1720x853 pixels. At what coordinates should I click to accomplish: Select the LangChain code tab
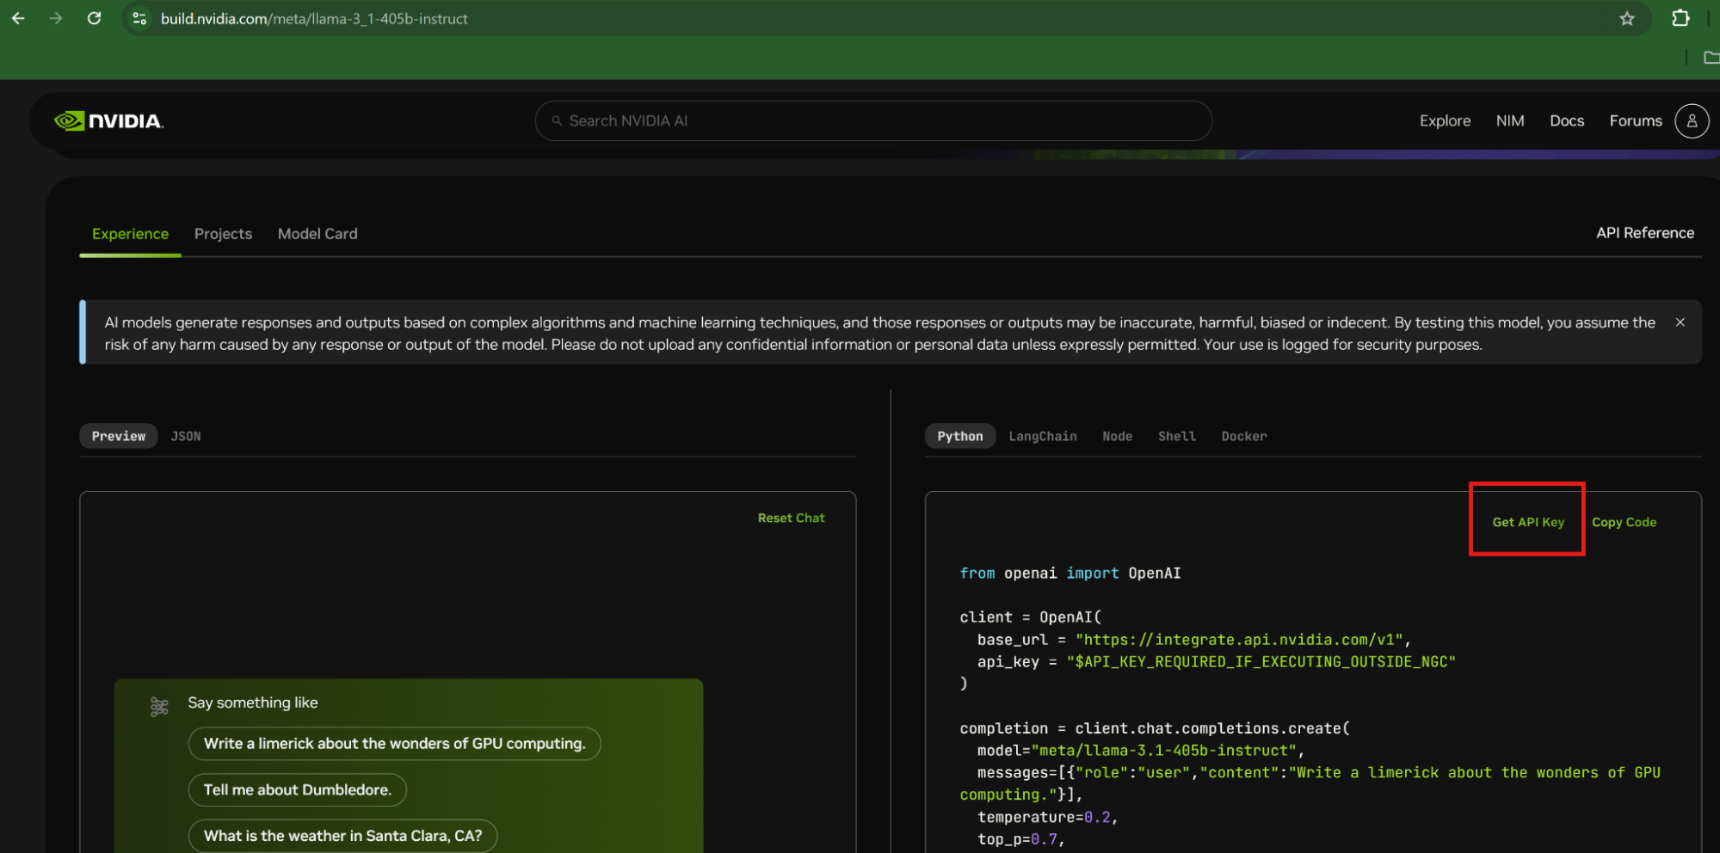tap(1042, 436)
